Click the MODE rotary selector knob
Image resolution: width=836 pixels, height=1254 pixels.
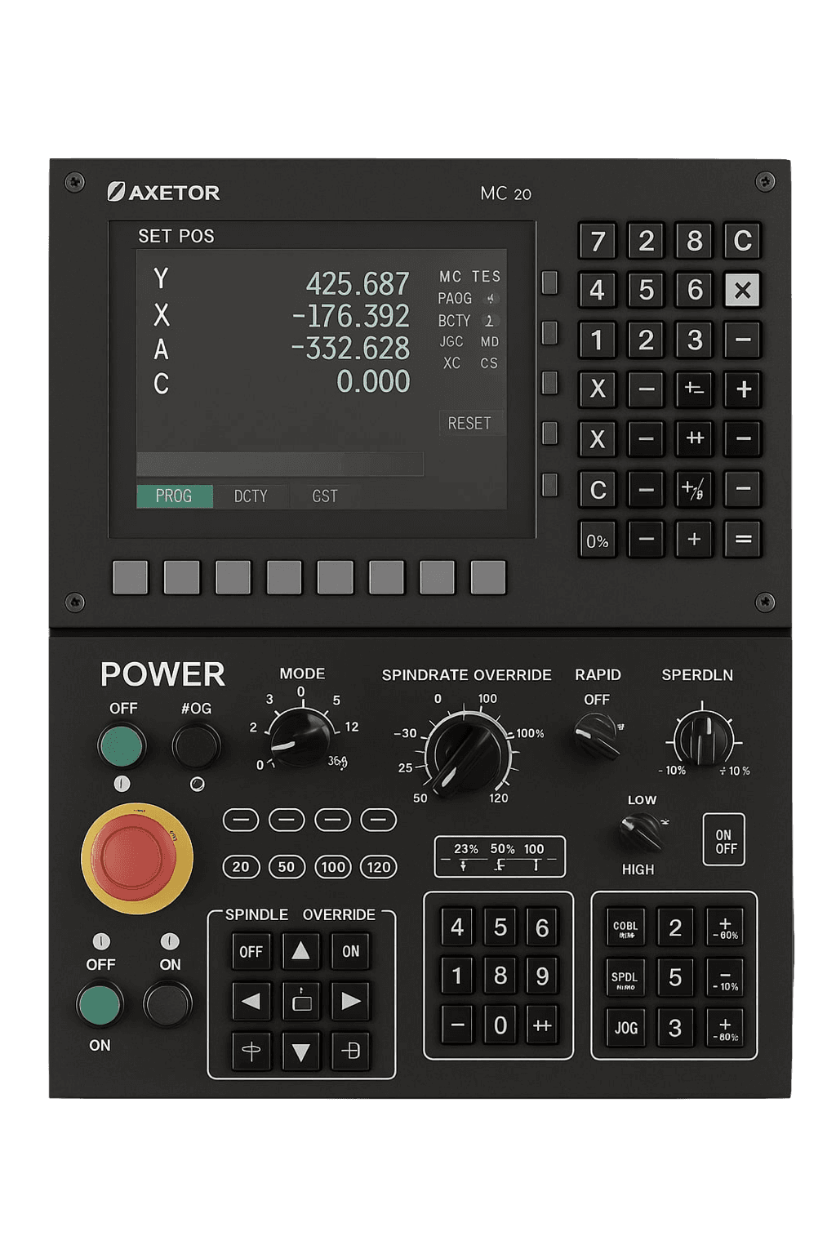pyautogui.click(x=300, y=737)
